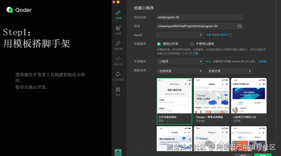Select the 腾讯云微搭低代码 template card
The image size is (281, 156).
(x=174, y=139)
